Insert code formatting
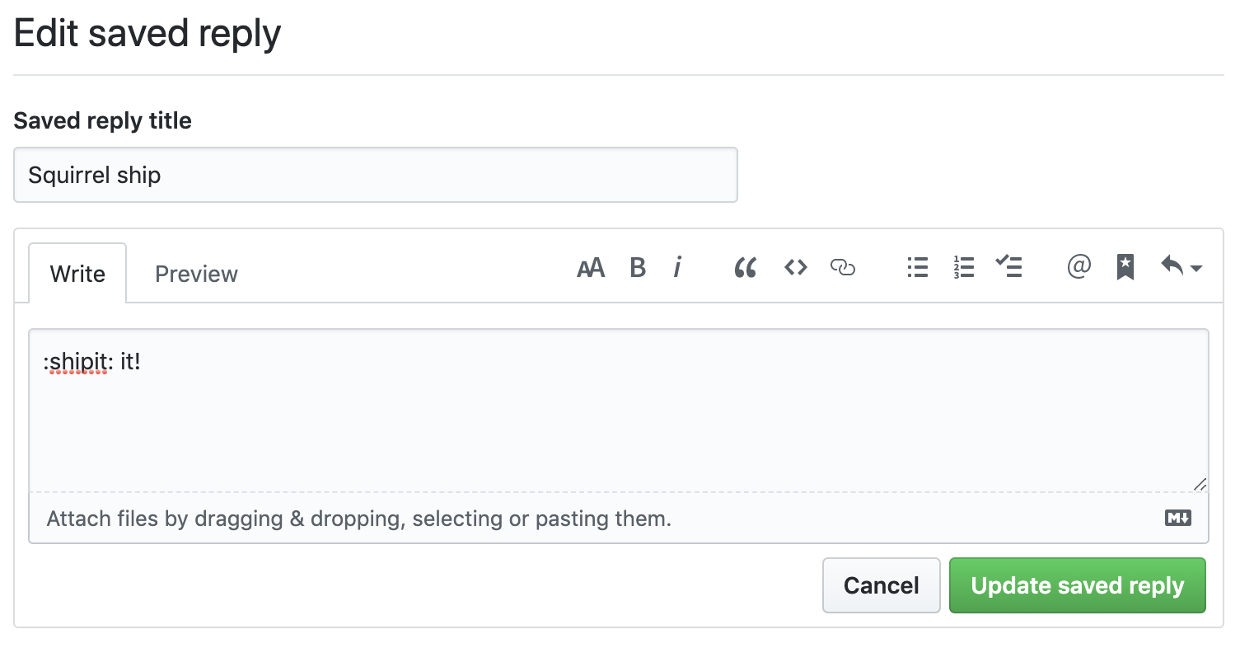The width and height of the screenshot is (1254, 648). point(795,268)
